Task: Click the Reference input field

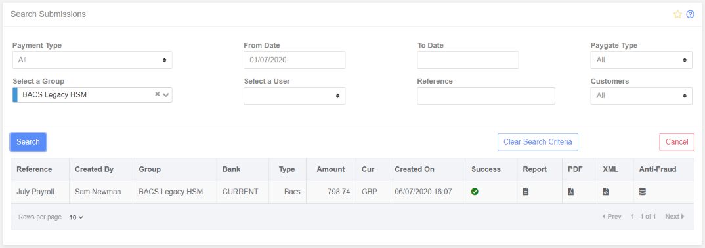Action: (486, 96)
